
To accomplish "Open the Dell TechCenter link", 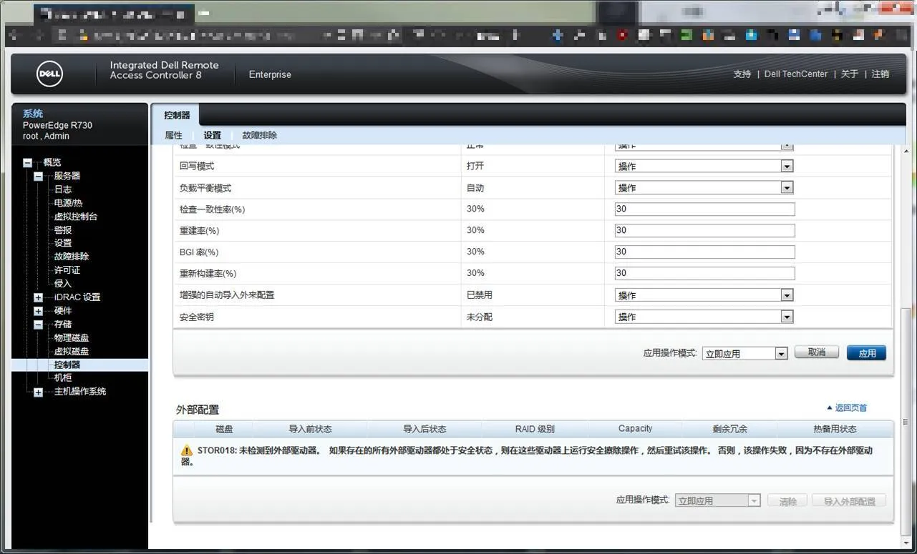I will [796, 74].
